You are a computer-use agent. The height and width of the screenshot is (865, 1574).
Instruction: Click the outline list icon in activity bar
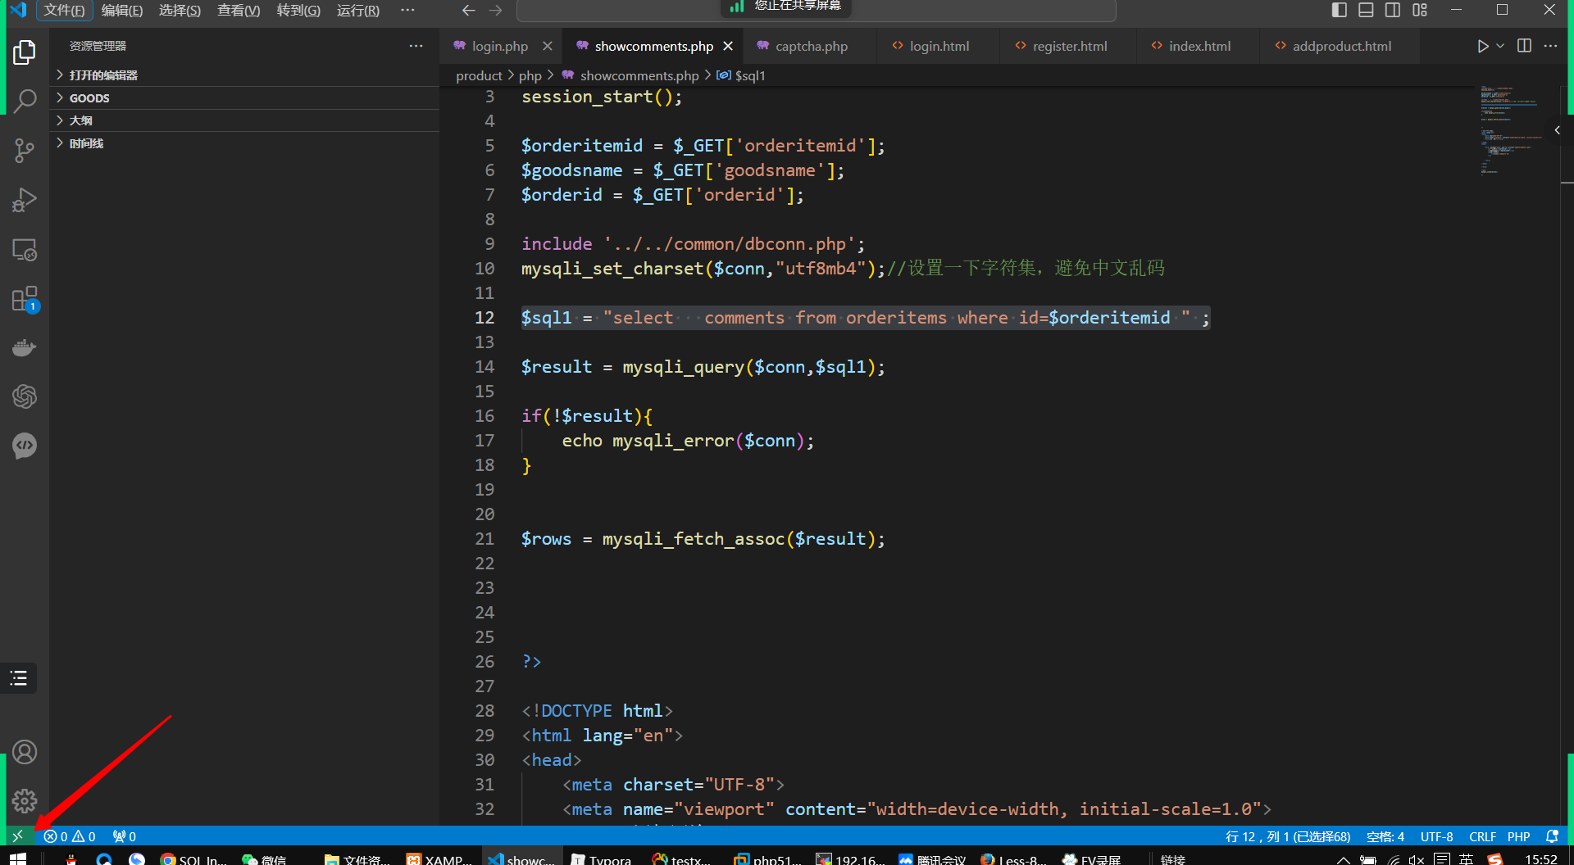[x=19, y=678]
